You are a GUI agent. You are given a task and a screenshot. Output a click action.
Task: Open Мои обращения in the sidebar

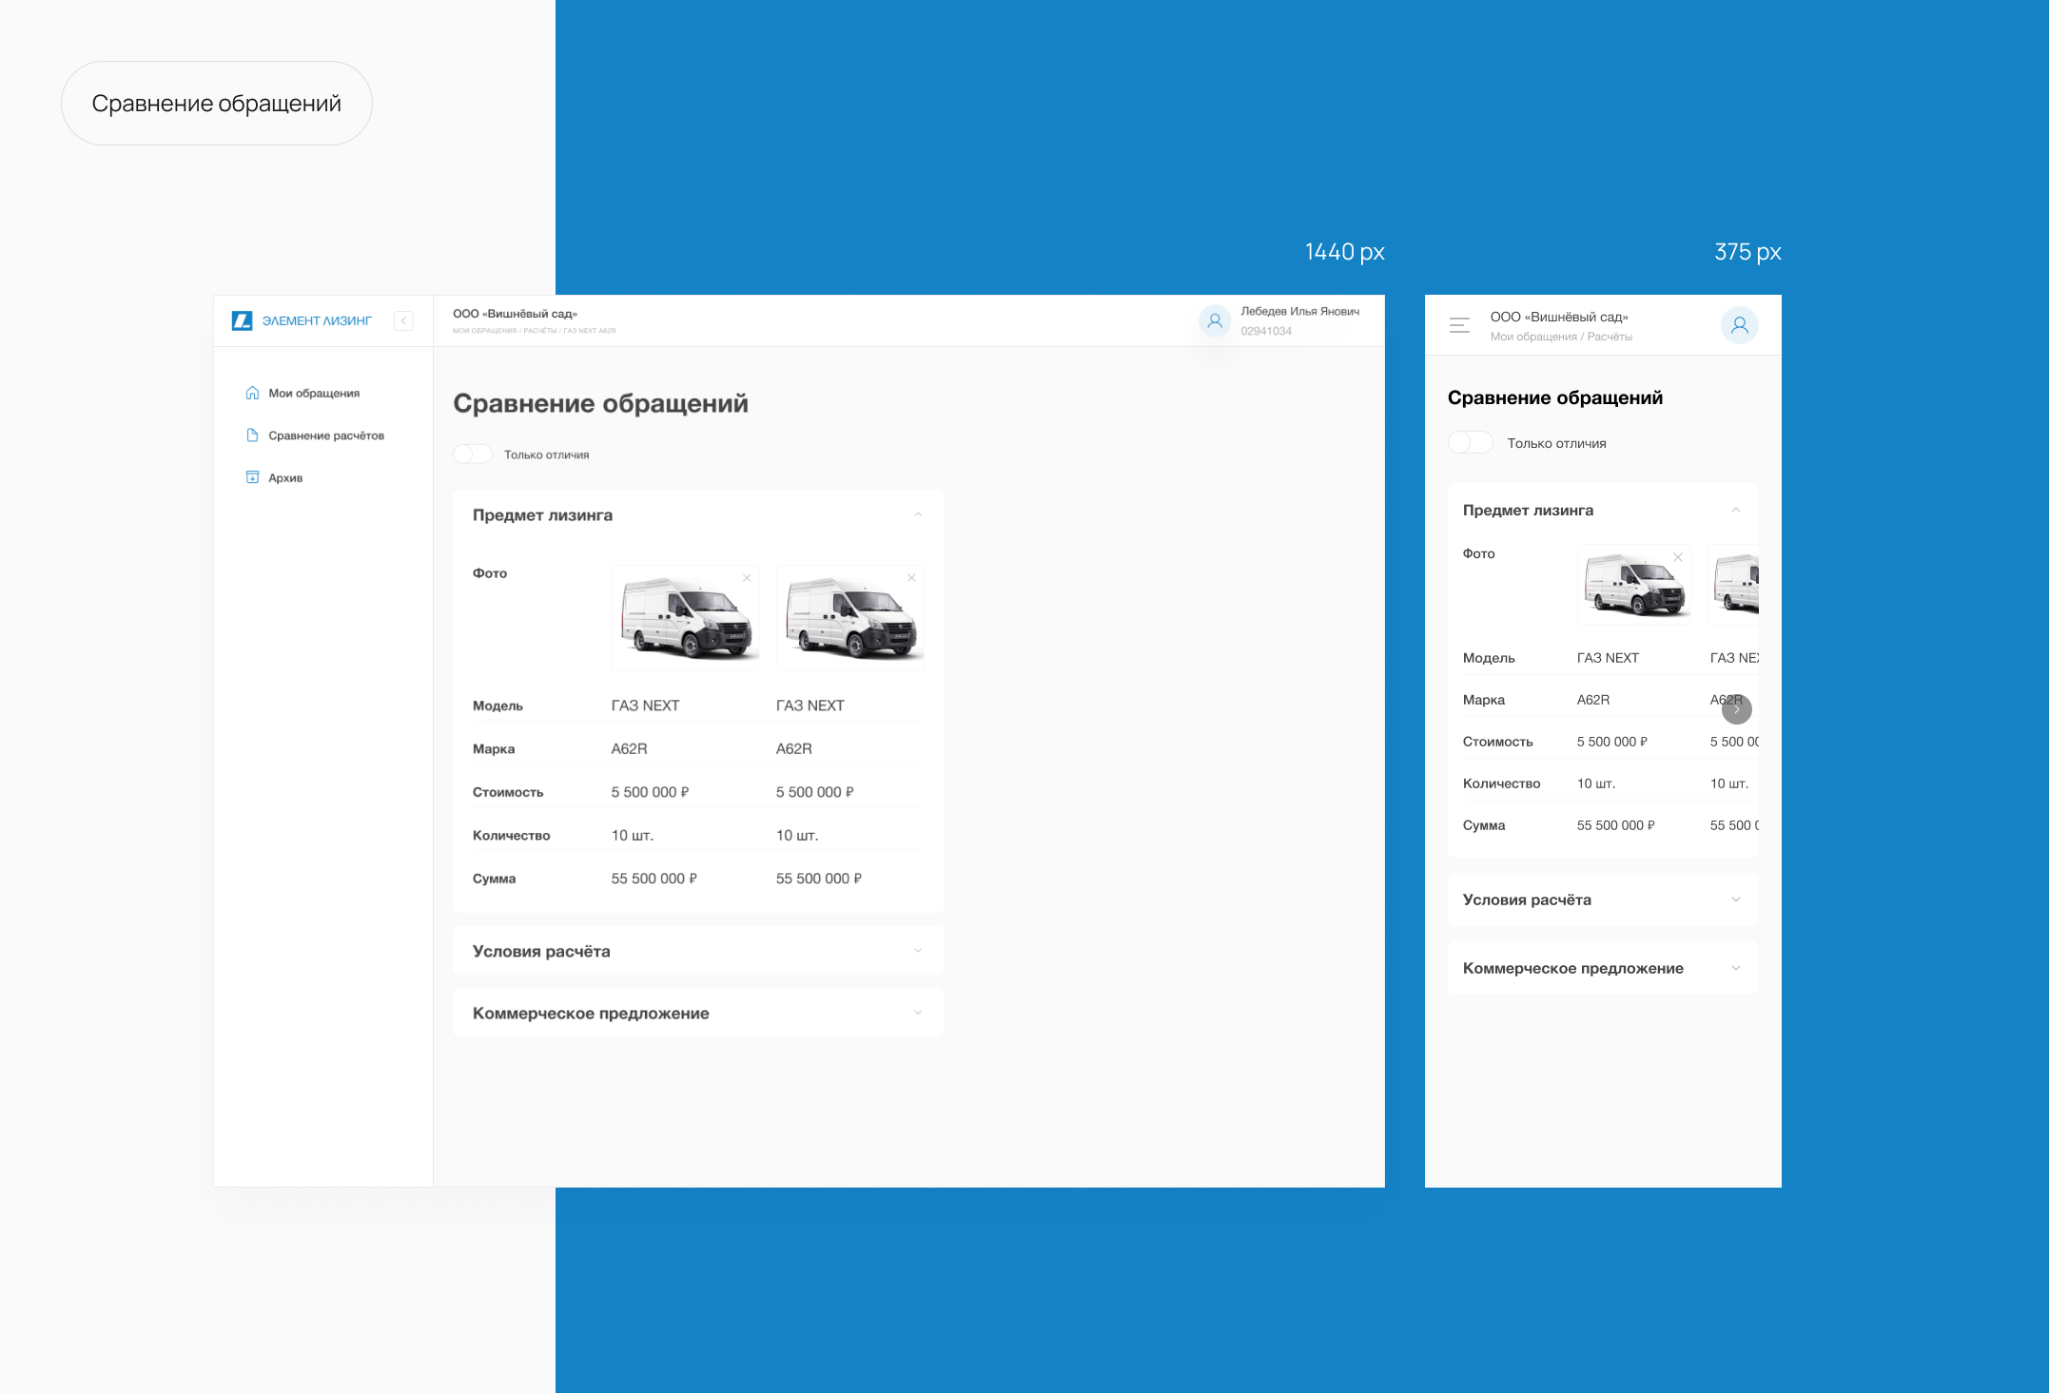[313, 393]
